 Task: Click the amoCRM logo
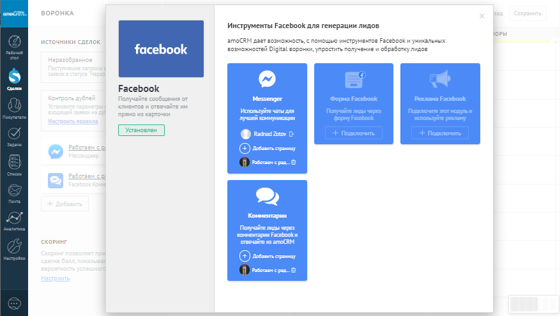click(x=14, y=13)
